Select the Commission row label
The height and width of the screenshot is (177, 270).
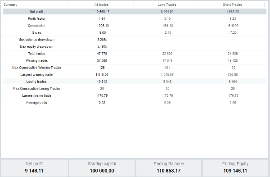[x=37, y=26]
